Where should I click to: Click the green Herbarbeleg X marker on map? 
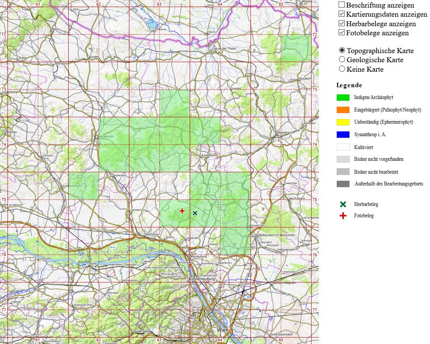coord(195,213)
